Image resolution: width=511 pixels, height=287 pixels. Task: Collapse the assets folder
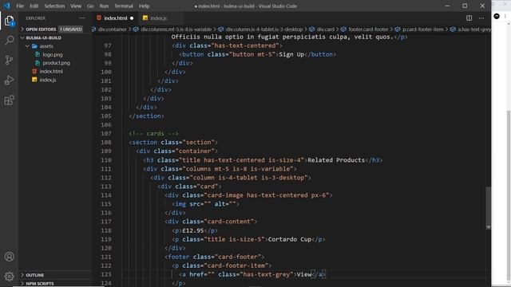[x=46, y=46]
